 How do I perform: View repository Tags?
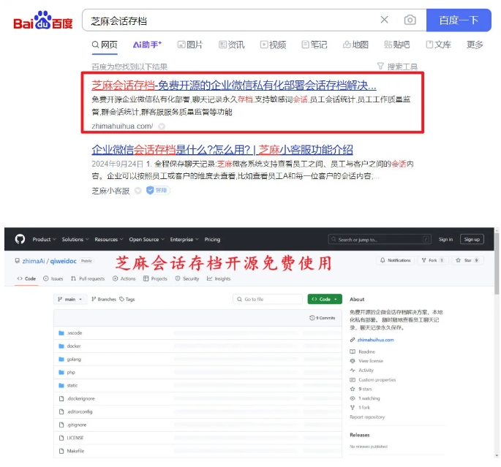127,300
